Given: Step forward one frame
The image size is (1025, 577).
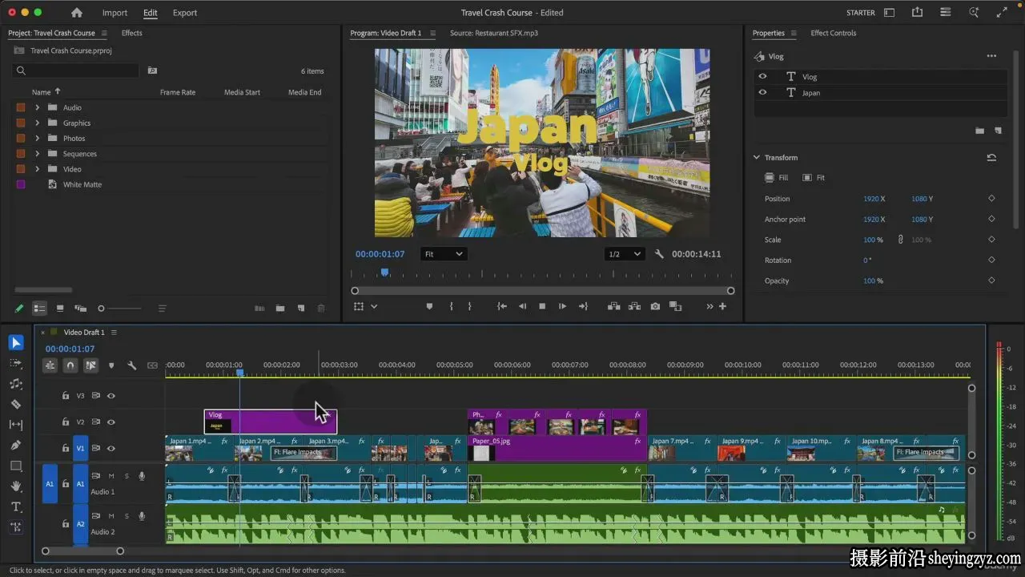Looking at the screenshot, I should tap(562, 306).
